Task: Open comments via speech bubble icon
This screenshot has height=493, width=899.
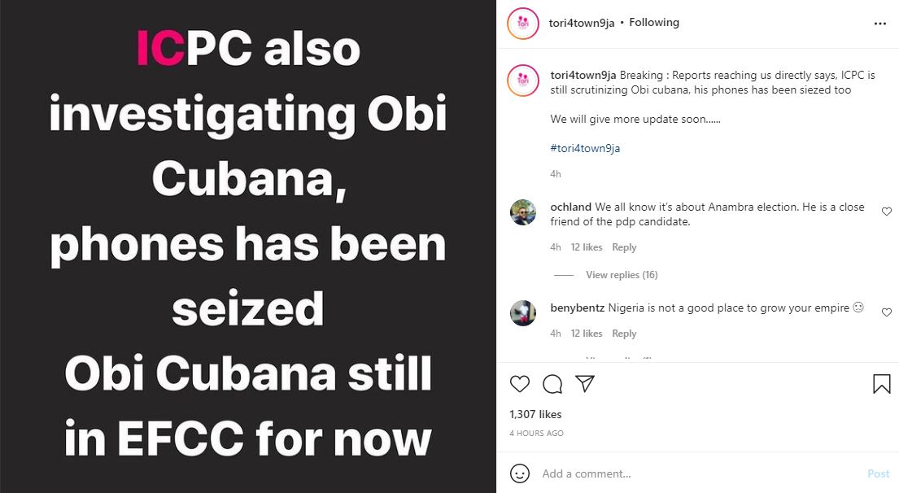Action: click(552, 384)
